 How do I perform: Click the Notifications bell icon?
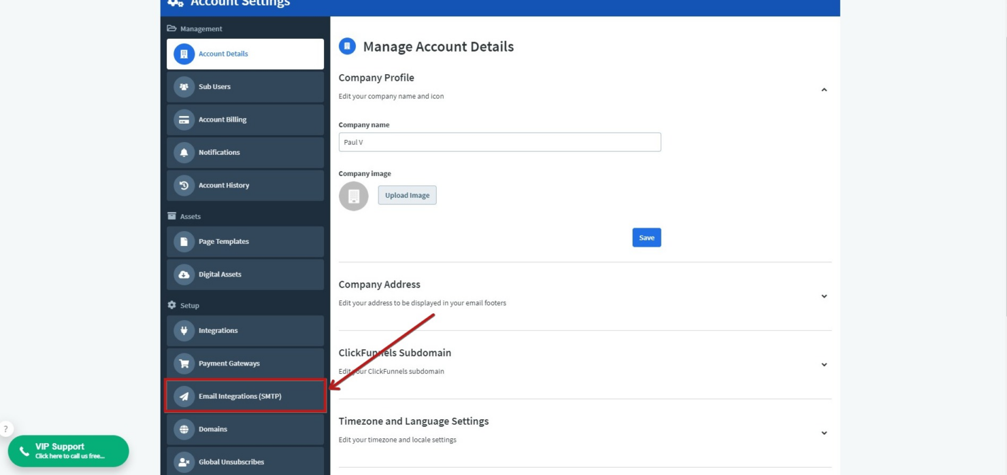coord(184,152)
